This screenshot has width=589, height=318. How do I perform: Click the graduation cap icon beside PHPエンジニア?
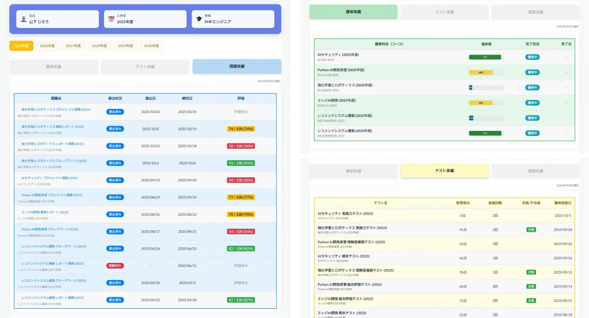click(x=199, y=19)
